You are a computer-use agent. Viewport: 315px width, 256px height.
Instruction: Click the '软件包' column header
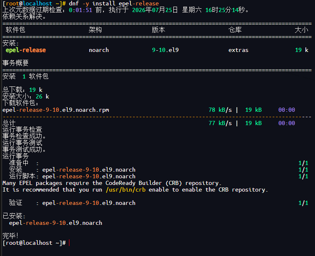(x=15, y=30)
